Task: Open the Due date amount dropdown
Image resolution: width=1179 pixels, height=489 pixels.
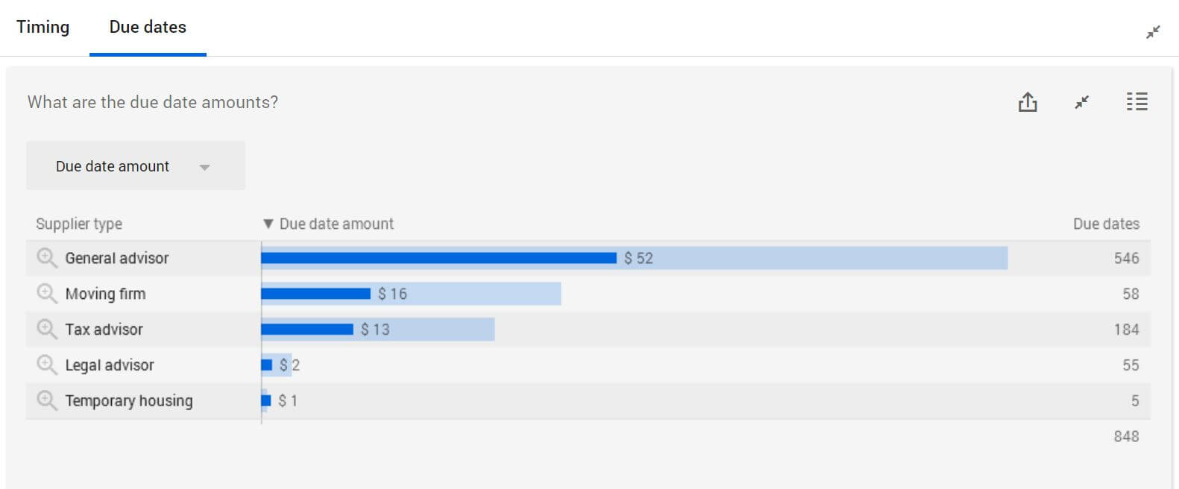Action: [136, 166]
